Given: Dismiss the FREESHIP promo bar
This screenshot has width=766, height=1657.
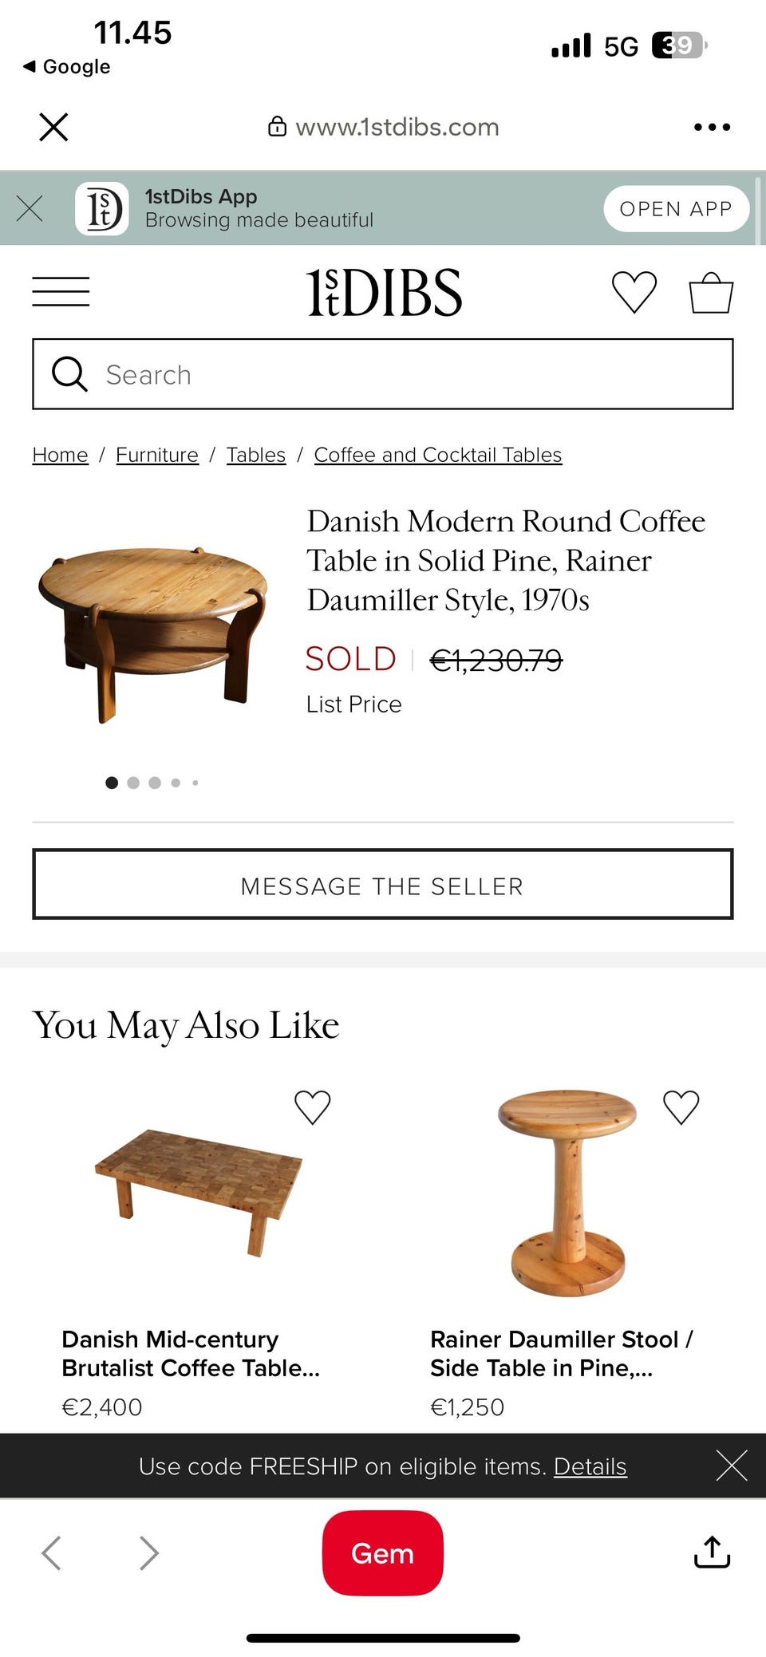Looking at the screenshot, I should [732, 1466].
